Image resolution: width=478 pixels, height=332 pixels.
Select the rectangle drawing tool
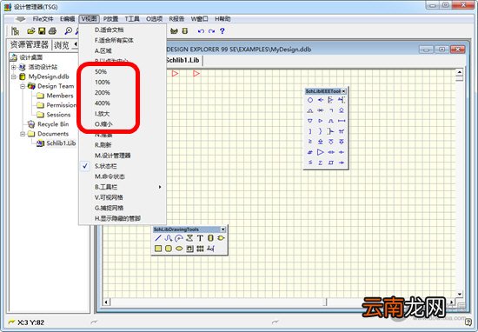(158, 249)
